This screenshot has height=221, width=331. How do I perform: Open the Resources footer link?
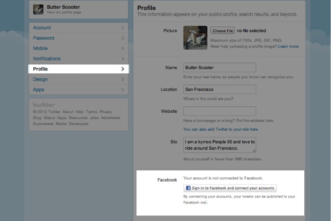pos(78,118)
